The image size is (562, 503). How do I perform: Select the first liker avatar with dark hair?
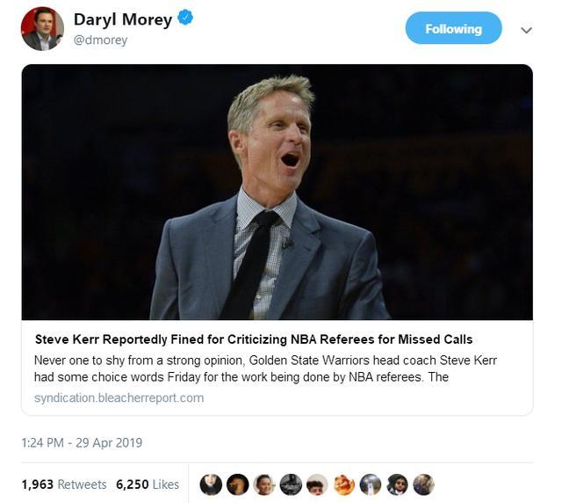click(211, 485)
